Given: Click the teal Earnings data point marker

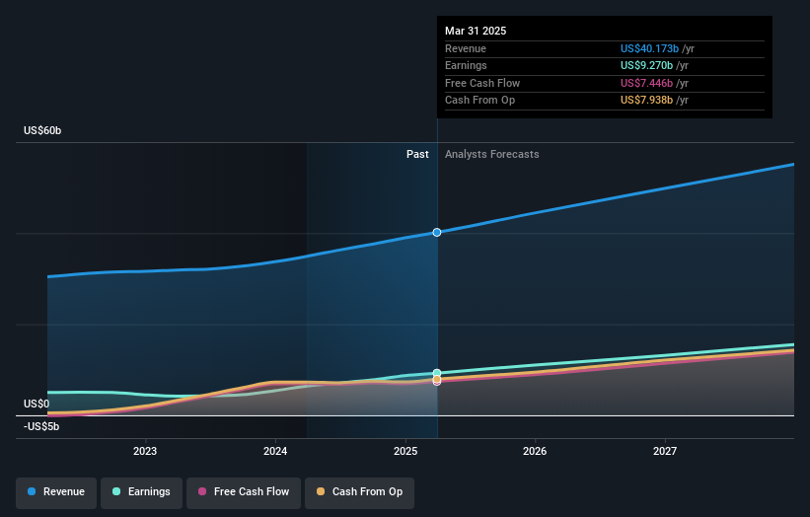Looking at the screenshot, I should click(x=437, y=373).
